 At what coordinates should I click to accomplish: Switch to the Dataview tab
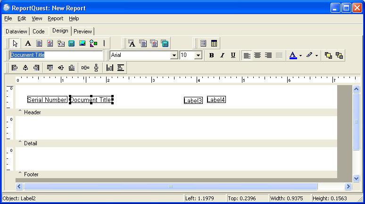pos(17,31)
